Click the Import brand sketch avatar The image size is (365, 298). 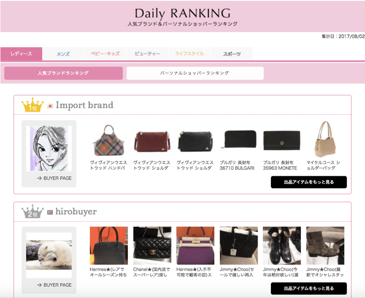pos(49,149)
